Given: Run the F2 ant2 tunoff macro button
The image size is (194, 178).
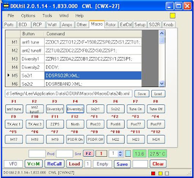Looking at the screenshot, I should pos(34,109).
